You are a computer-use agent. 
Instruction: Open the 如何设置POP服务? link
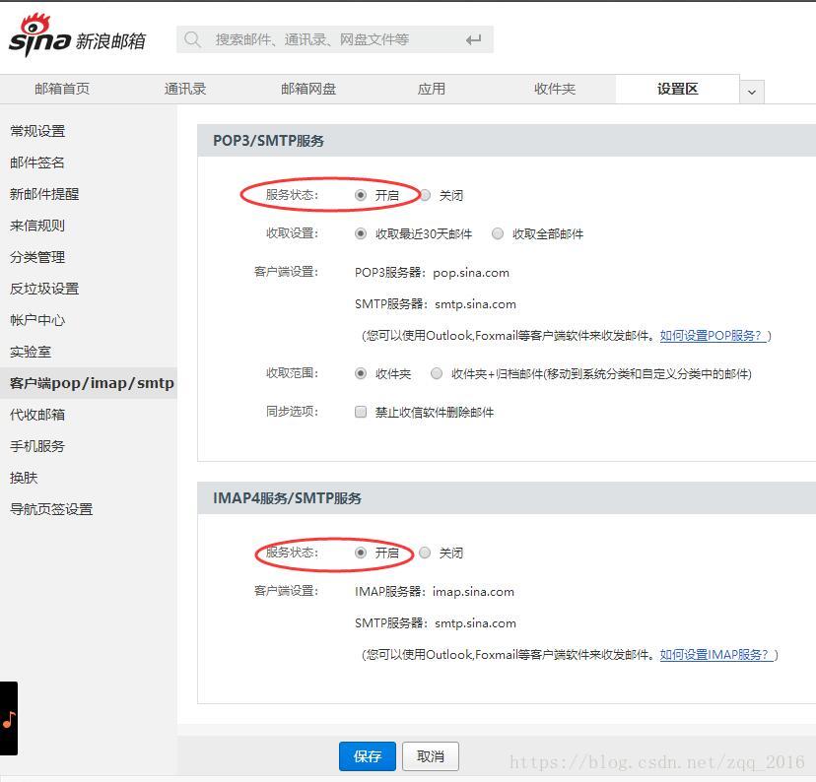713,336
